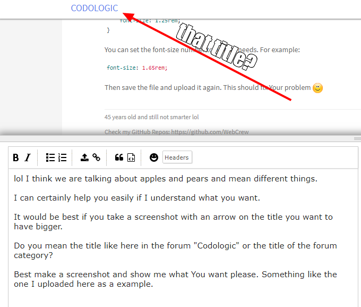Click the CODOLOGIC forum title link

tap(94, 8)
